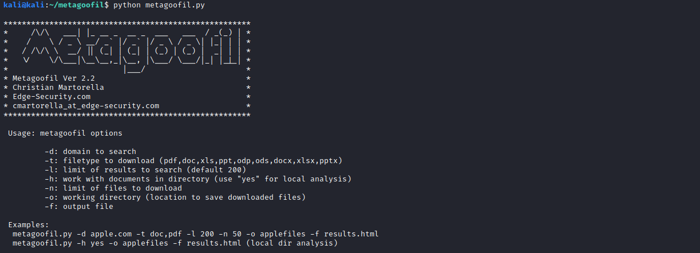Click the -f output file option
The height and width of the screenshot is (253, 700).
point(78,207)
